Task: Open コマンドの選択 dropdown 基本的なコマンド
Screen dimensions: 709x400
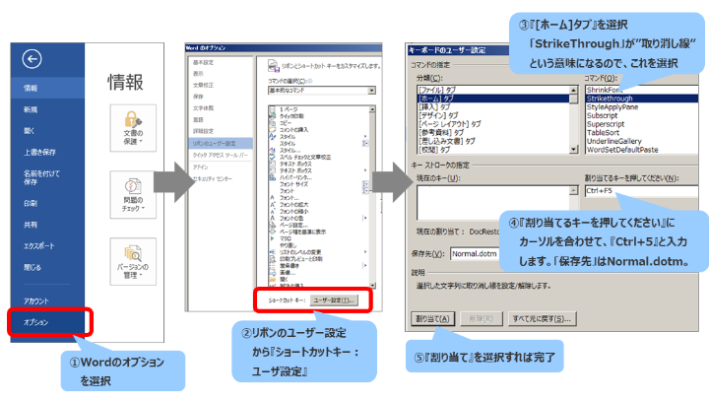Action: (x=321, y=91)
